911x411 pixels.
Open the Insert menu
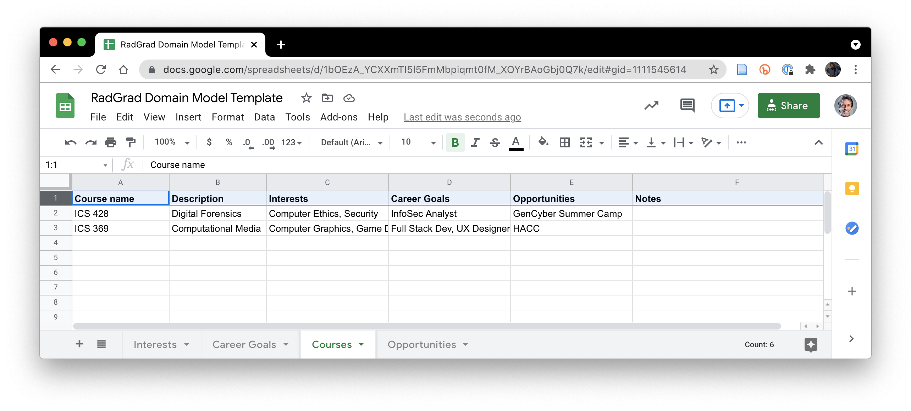point(188,117)
